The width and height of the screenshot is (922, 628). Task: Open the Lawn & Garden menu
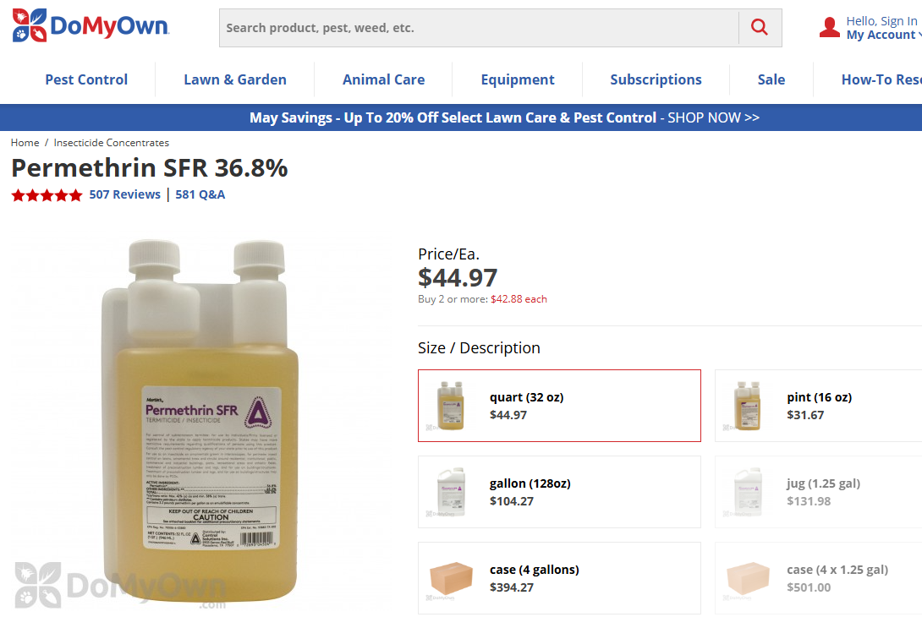(235, 79)
